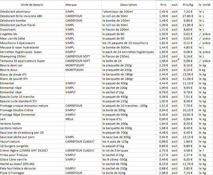Click the 'Fromage Râpé Emmental' cell
This screenshot has height=175, width=213.
(x=32, y=115)
